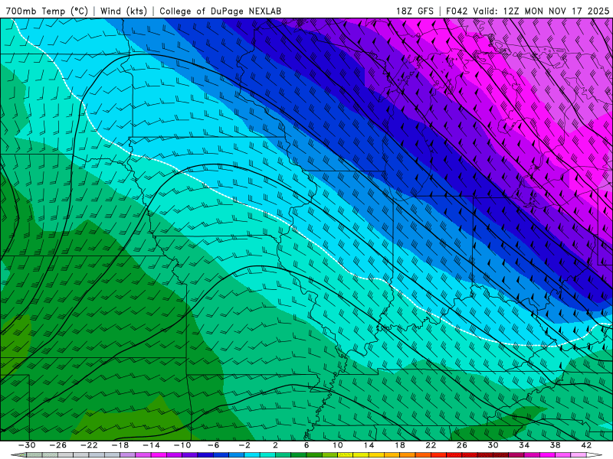Click the -14 color scale label
Screen dimensions: 613x459
151,445
